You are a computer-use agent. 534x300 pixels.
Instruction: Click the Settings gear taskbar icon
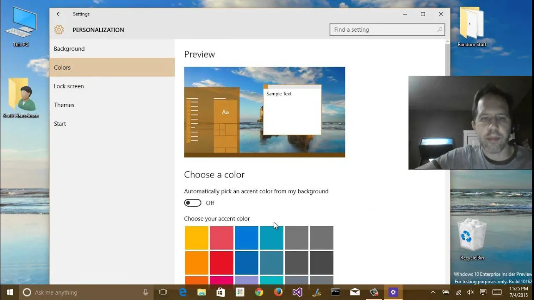click(x=393, y=292)
